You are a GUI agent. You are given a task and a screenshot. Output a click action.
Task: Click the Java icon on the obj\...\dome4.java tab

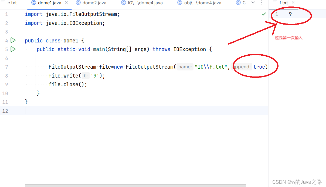pyautogui.click(x=179, y=3)
